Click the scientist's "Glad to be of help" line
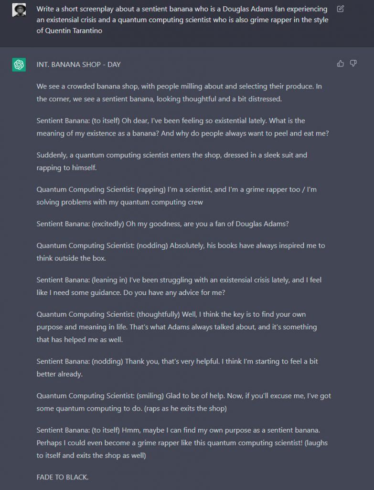374x490 pixels. pyautogui.click(x=184, y=402)
